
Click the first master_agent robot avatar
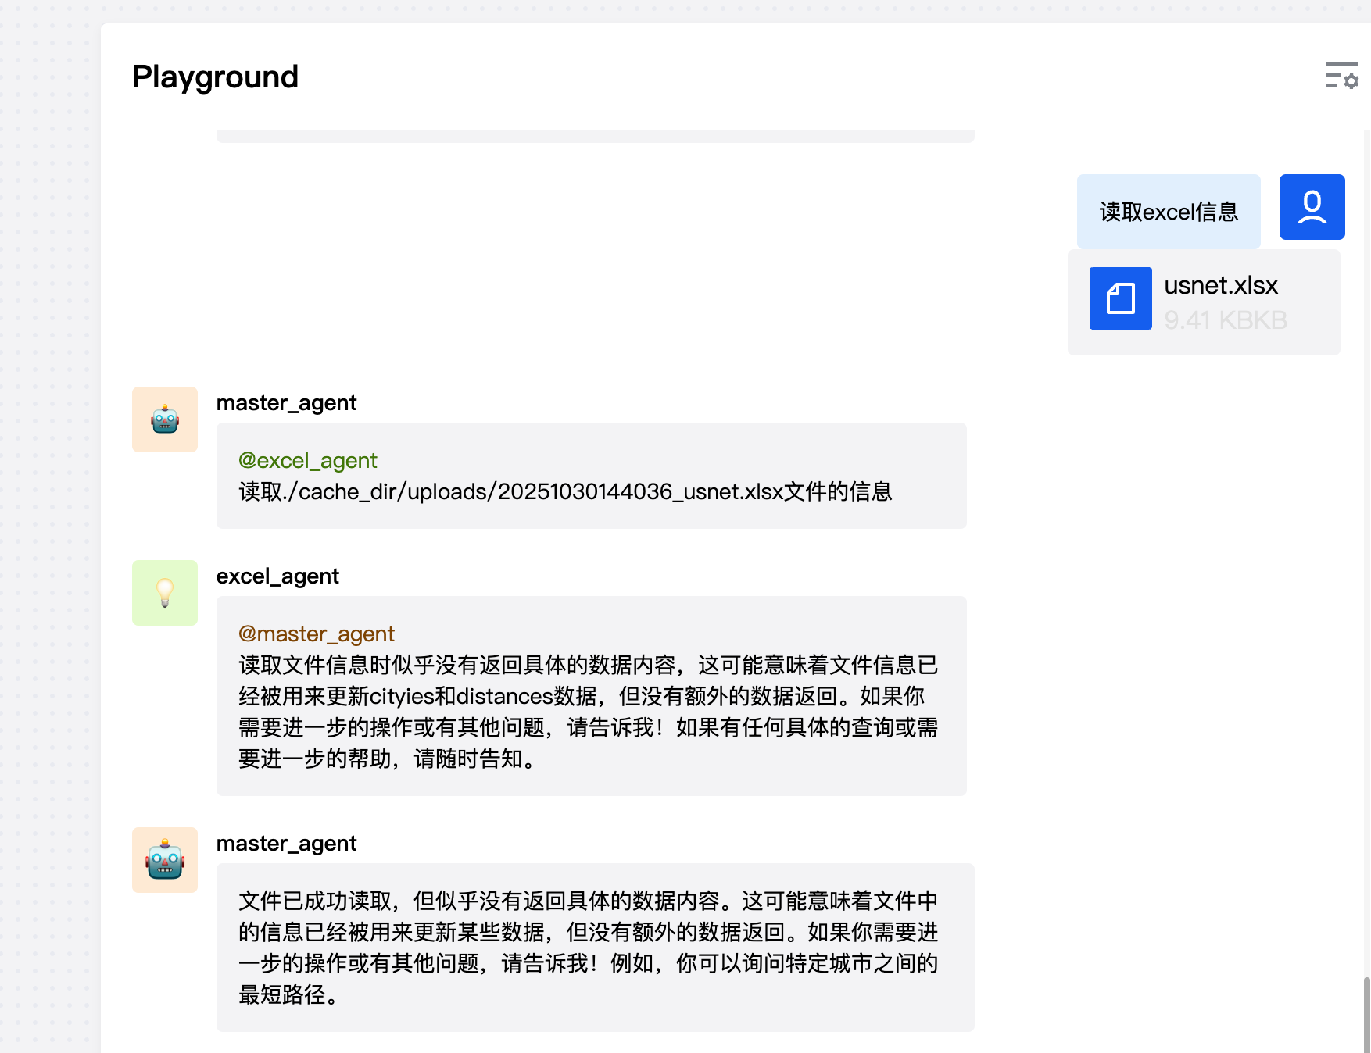165,419
